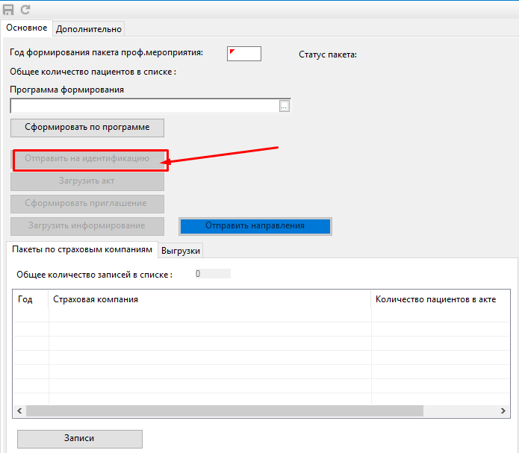Select Пакеты по страховым компаниям tab
519x453 pixels.
click(x=82, y=249)
